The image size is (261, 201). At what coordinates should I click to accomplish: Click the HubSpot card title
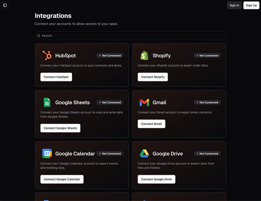tap(65, 56)
